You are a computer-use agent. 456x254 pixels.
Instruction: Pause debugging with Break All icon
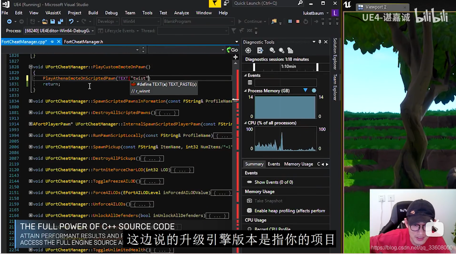pos(290,21)
